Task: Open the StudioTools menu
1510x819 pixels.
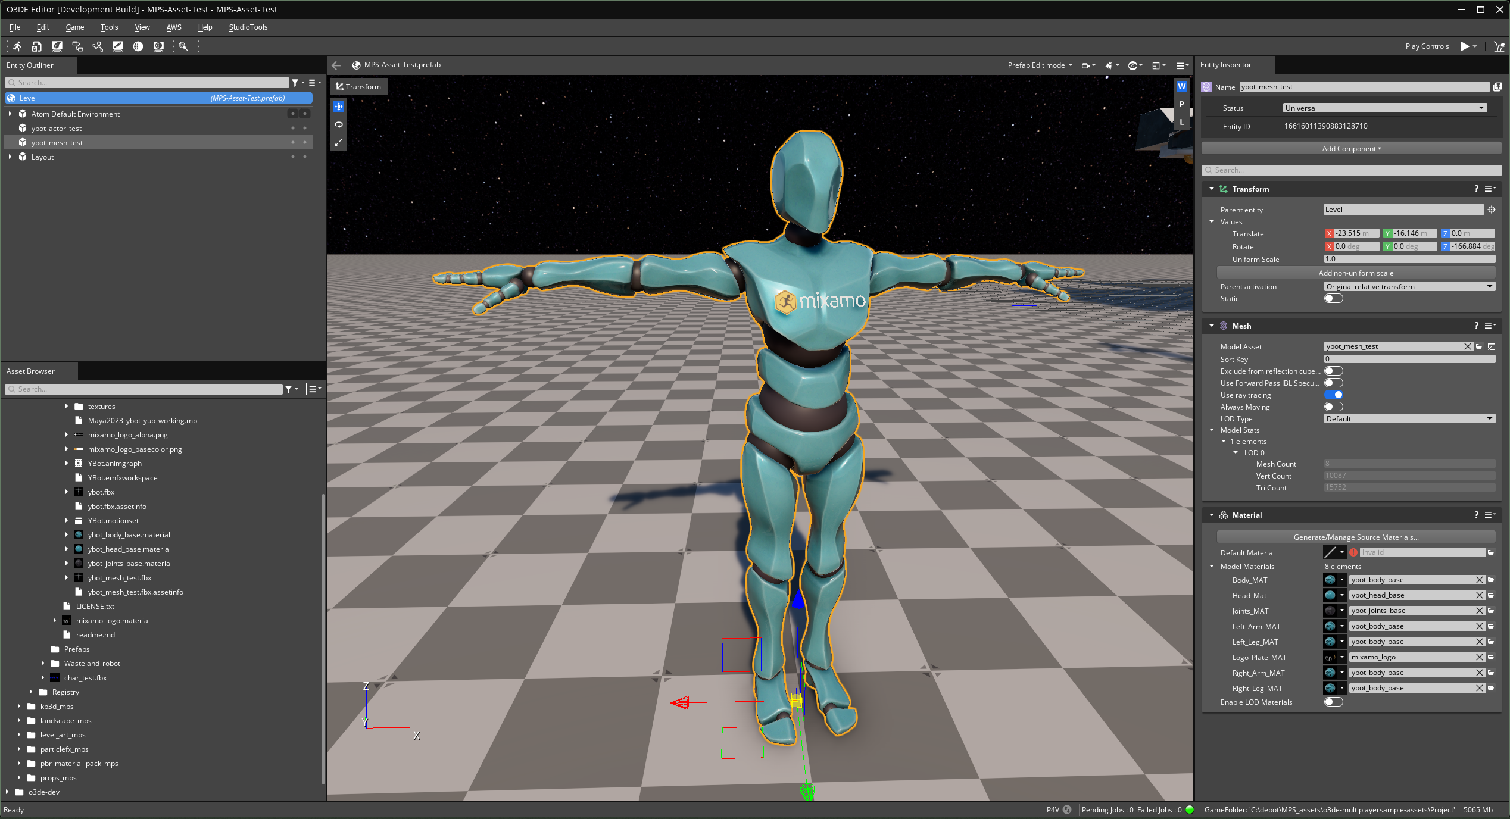Action: pos(248,27)
